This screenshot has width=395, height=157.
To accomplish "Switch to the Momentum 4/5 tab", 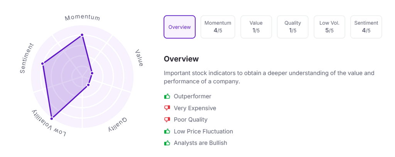I will pos(218,27).
